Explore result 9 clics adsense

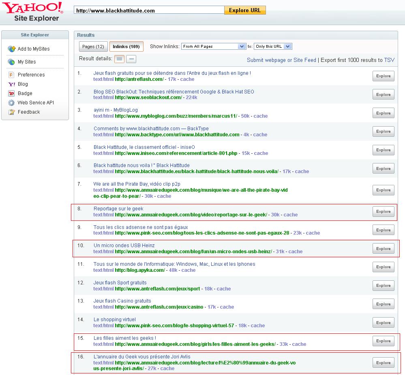coord(383,230)
